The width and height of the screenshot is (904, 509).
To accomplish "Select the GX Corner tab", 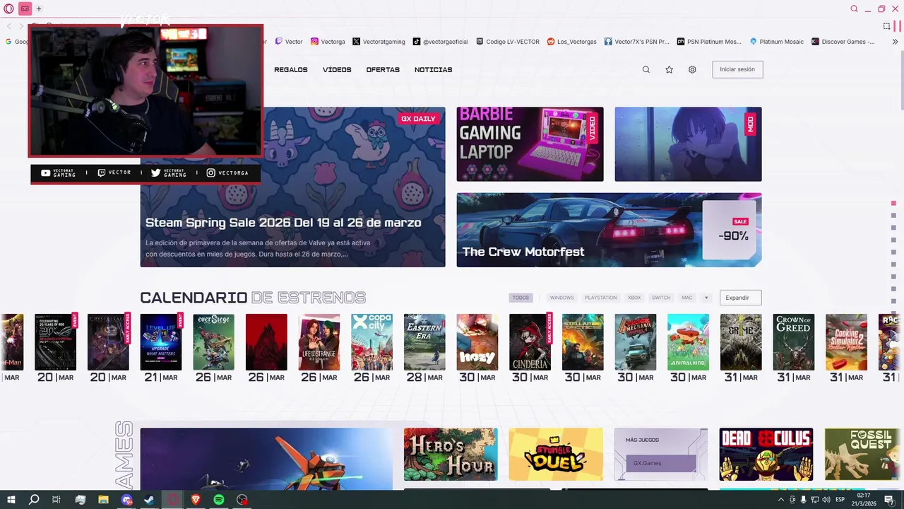I will click(x=25, y=8).
